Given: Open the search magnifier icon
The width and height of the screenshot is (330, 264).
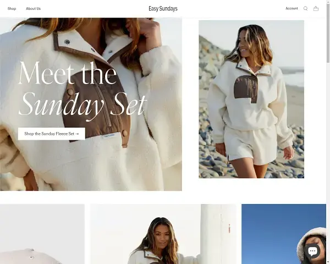Looking at the screenshot, I should pyautogui.click(x=305, y=8).
